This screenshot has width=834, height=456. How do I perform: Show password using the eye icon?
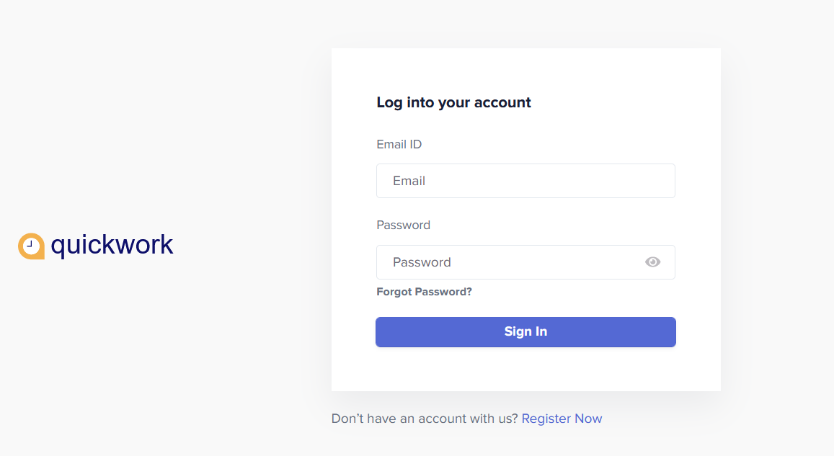(x=652, y=262)
